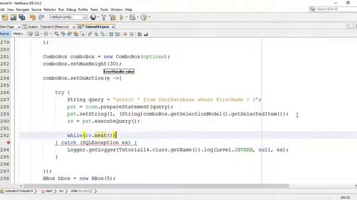The height and width of the screenshot is (200, 357).
Task: Expand the Debug Project dropdown arrow
Action: point(138,17)
